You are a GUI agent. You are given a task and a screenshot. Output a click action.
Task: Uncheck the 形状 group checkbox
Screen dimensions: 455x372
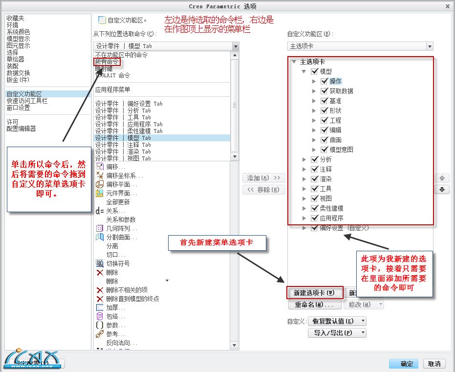click(324, 110)
